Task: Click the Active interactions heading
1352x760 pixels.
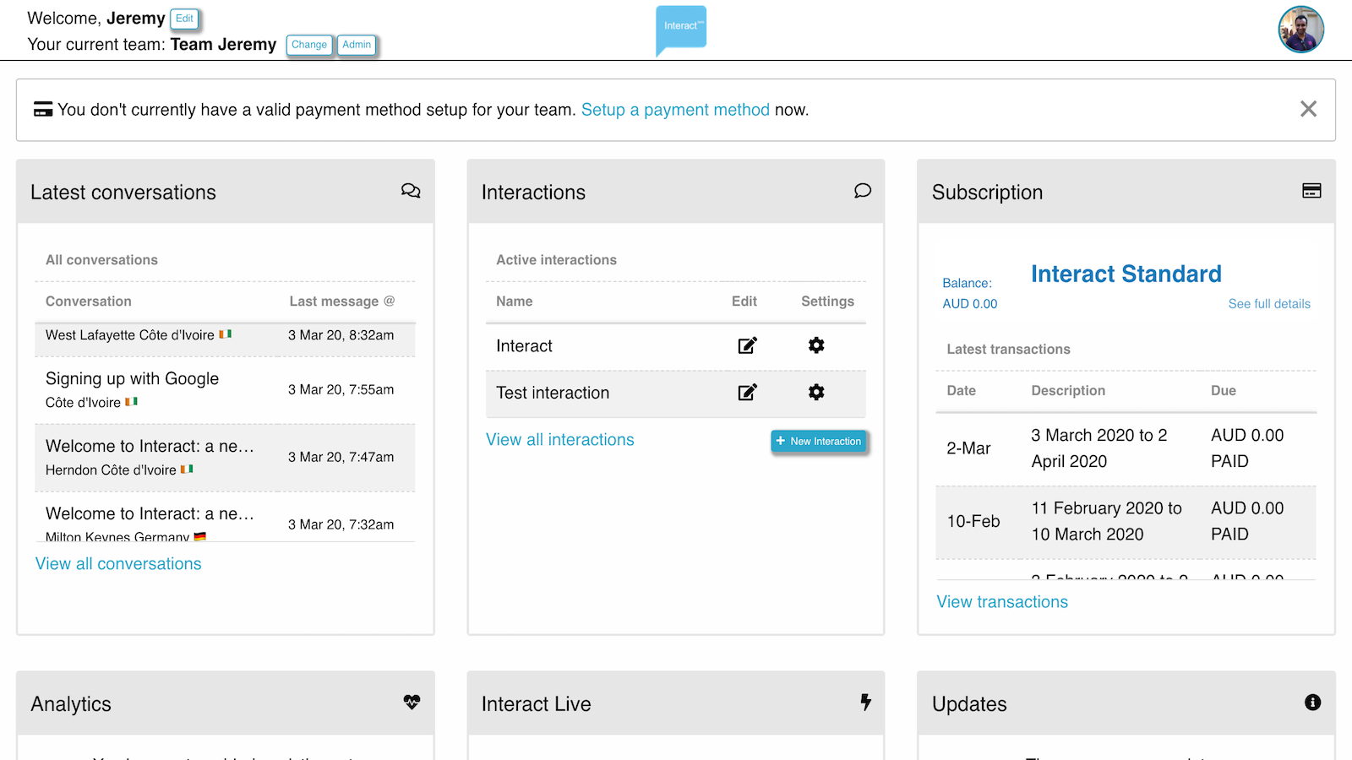Action: click(556, 260)
